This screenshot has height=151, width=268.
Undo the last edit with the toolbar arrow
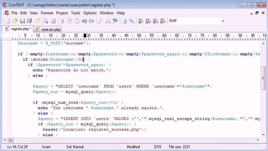click(84, 21)
